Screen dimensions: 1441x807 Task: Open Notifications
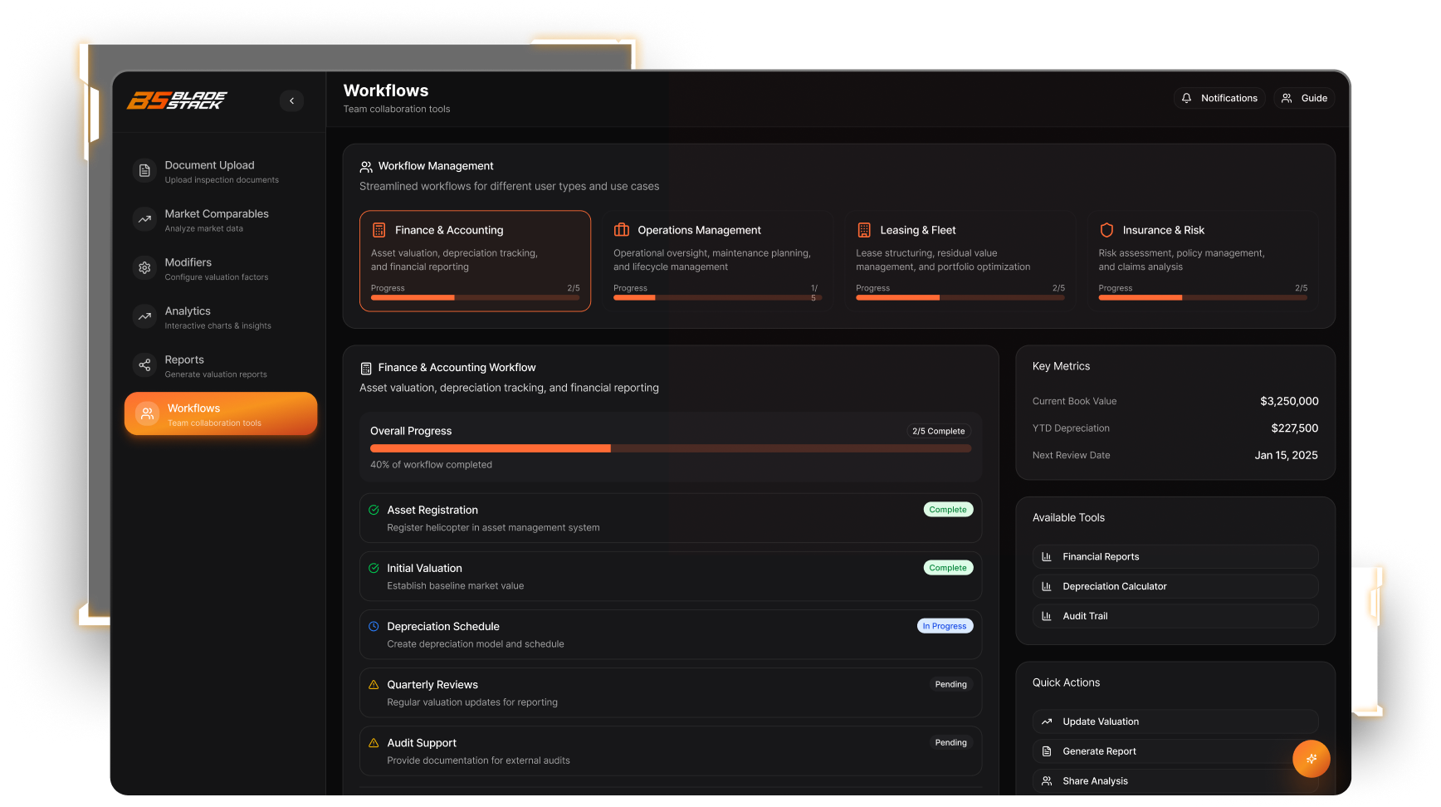(1219, 98)
